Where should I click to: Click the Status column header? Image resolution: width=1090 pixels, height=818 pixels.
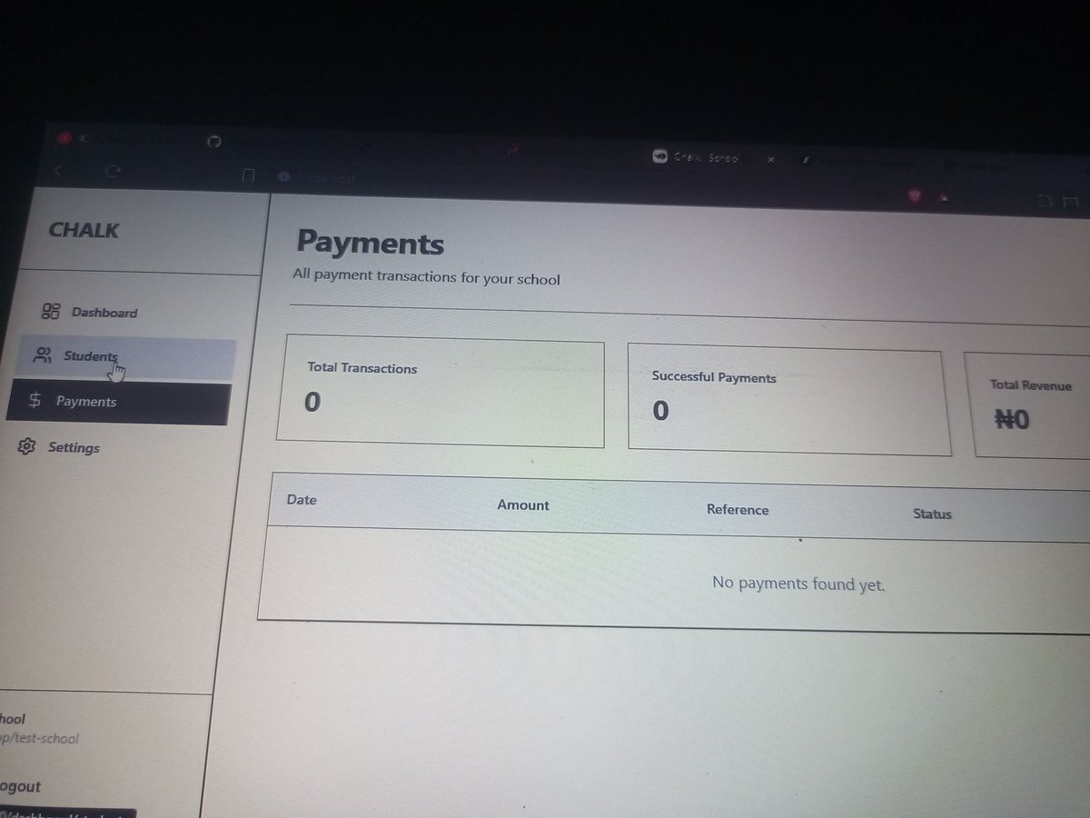932,514
